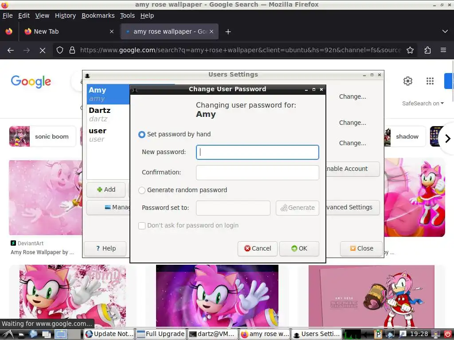Click the tracking protection shield icon

[60, 50]
